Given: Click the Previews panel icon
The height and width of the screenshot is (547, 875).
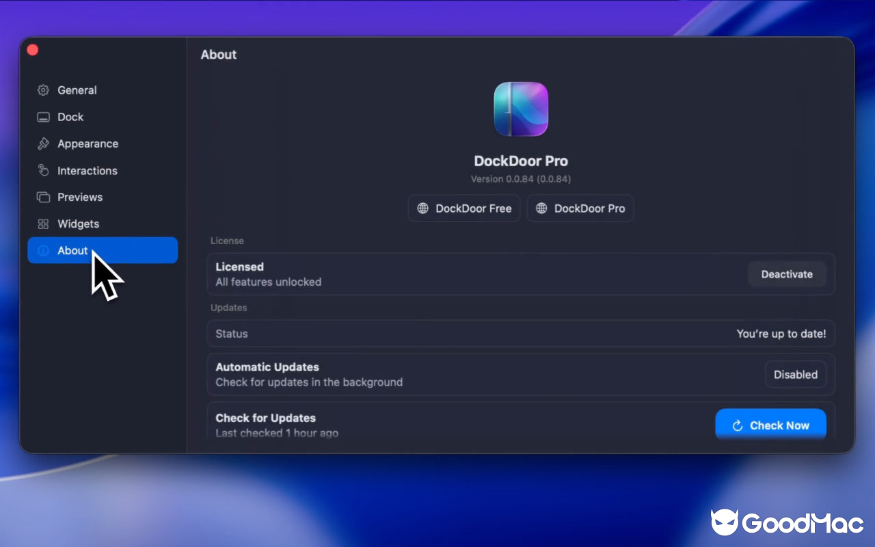Looking at the screenshot, I should point(42,197).
